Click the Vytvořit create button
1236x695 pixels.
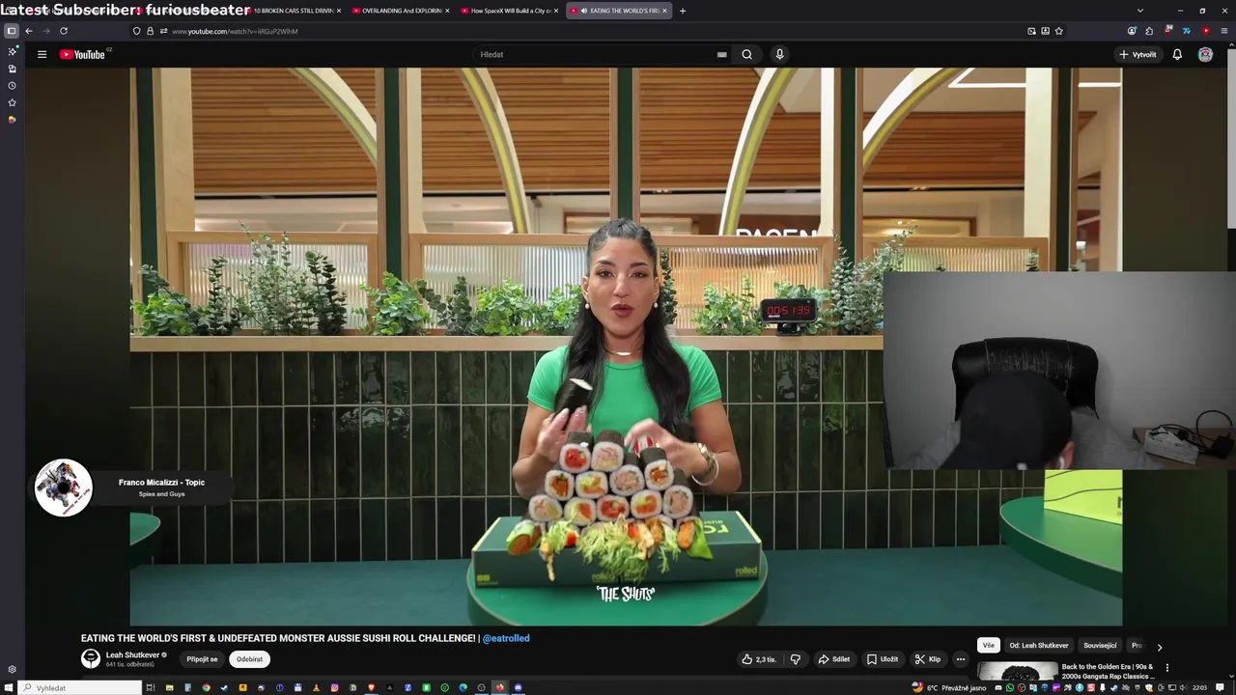[1138, 54]
